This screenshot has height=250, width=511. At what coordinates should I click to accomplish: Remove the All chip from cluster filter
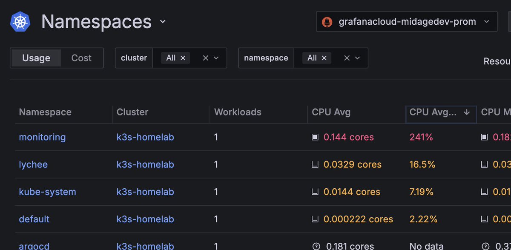(x=183, y=58)
